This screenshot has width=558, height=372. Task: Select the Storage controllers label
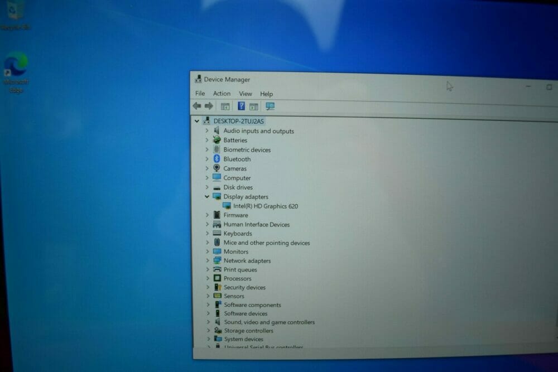(248, 330)
